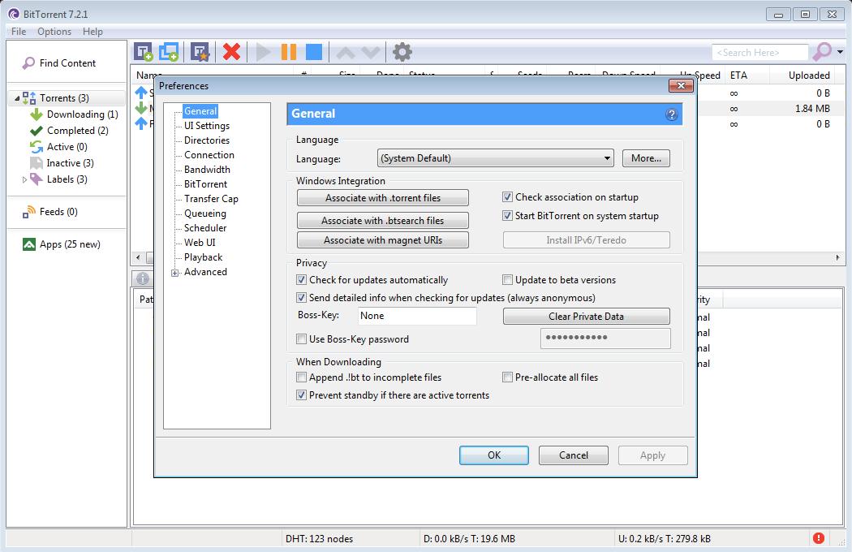This screenshot has width=852, height=552.
Task: Click the help question mark icon
Action: [672, 114]
